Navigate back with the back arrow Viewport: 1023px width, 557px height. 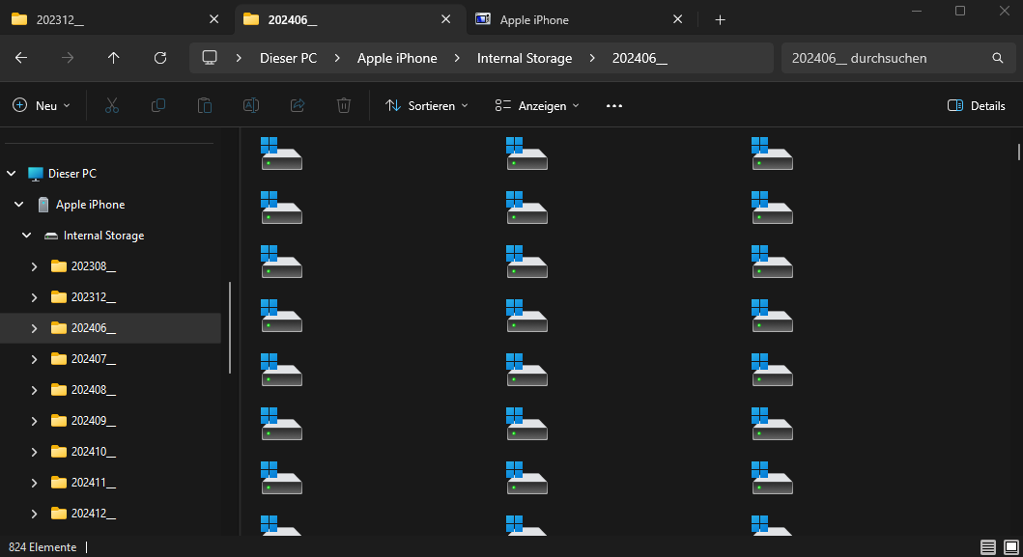click(21, 58)
